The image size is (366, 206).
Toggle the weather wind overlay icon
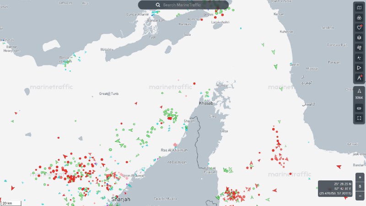(x=359, y=48)
